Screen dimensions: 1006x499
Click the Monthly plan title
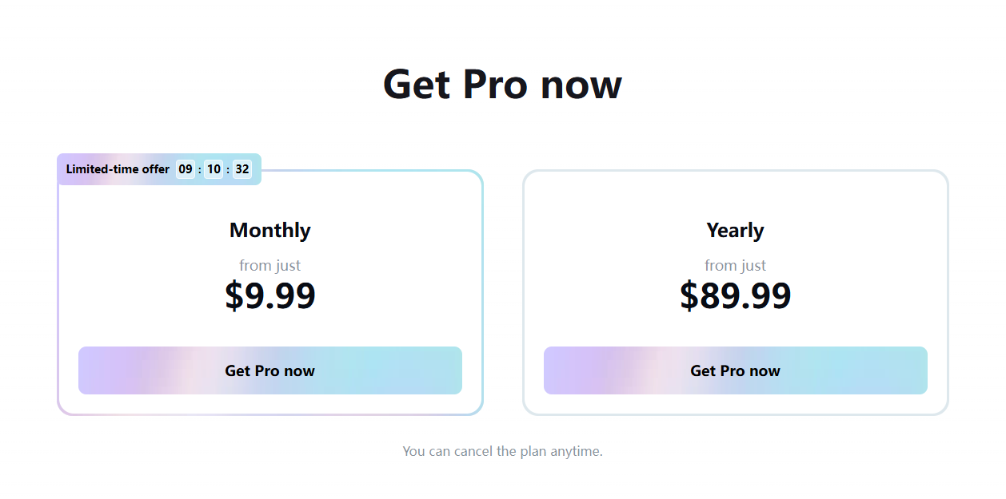(x=269, y=230)
